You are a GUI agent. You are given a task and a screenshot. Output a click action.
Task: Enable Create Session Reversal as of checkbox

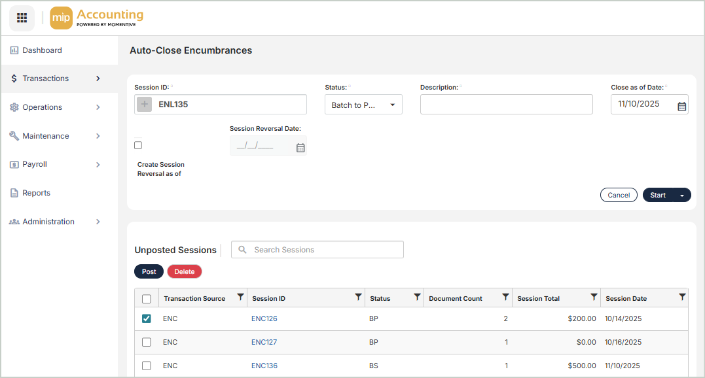[x=138, y=145]
